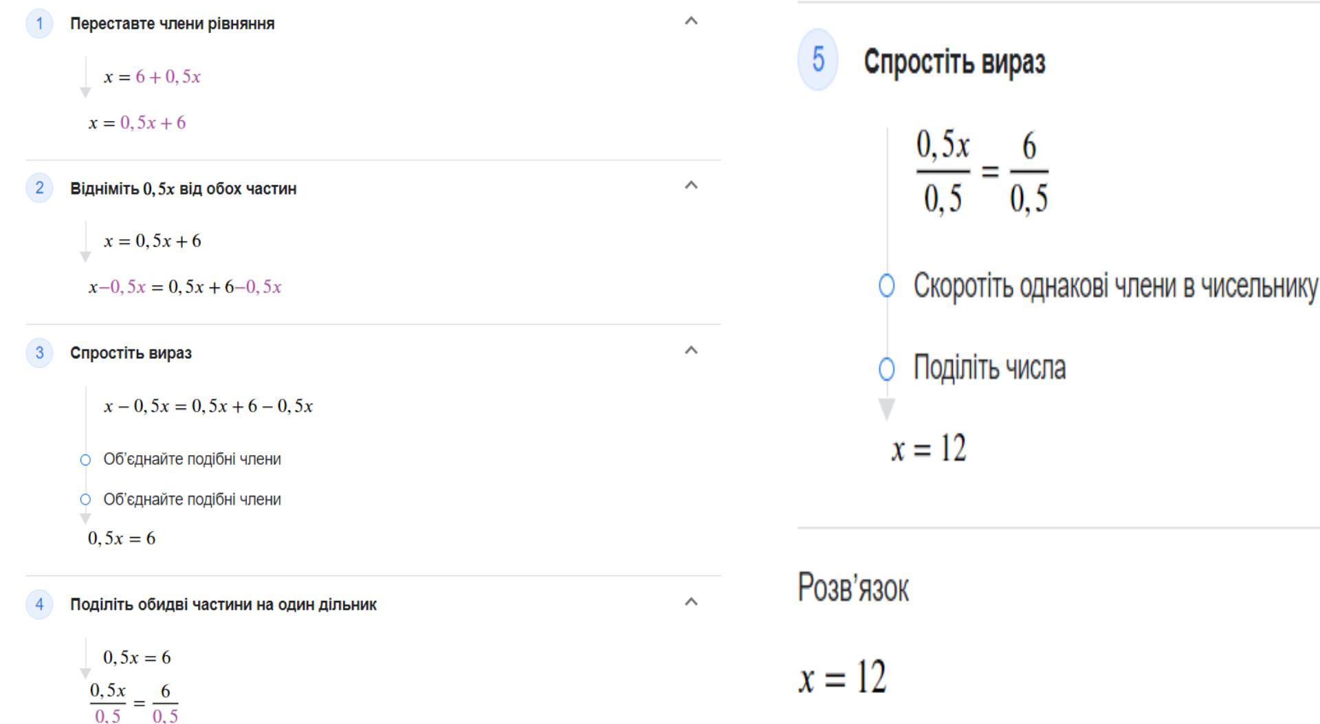This screenshot has width=1320, height=724.
Task: Click the step 3 number badge
Action: 39,353
